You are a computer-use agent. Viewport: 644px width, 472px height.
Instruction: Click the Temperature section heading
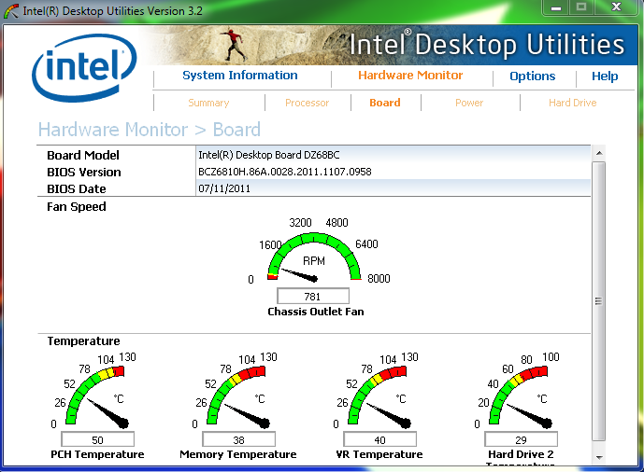coord(83,340)
